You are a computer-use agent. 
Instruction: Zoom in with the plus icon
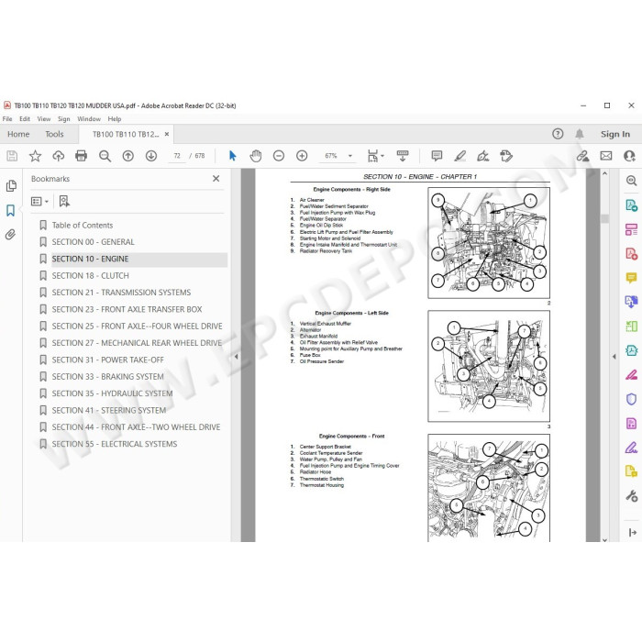(302, 156)
